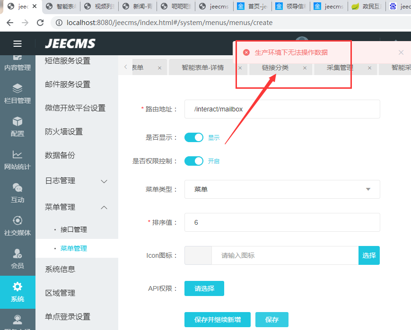Open 微信开放平台设置 in the submenu
The height and width of the screenshot is (330, 411).
coord(76,108)
